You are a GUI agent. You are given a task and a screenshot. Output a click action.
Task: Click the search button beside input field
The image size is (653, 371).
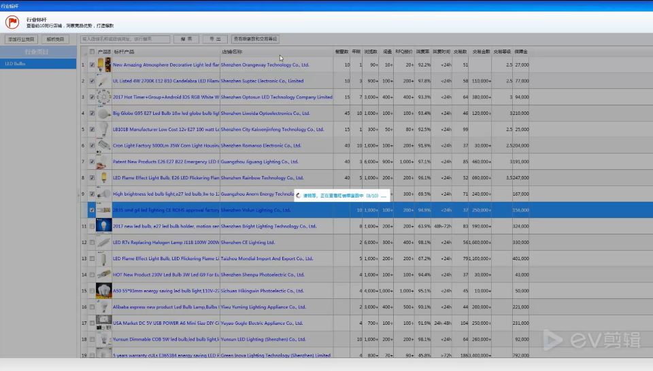click(x=186, y=39)
